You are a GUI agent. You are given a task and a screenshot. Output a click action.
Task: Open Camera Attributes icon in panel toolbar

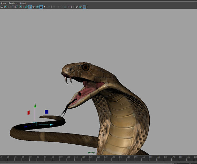[x=6, y=7]
